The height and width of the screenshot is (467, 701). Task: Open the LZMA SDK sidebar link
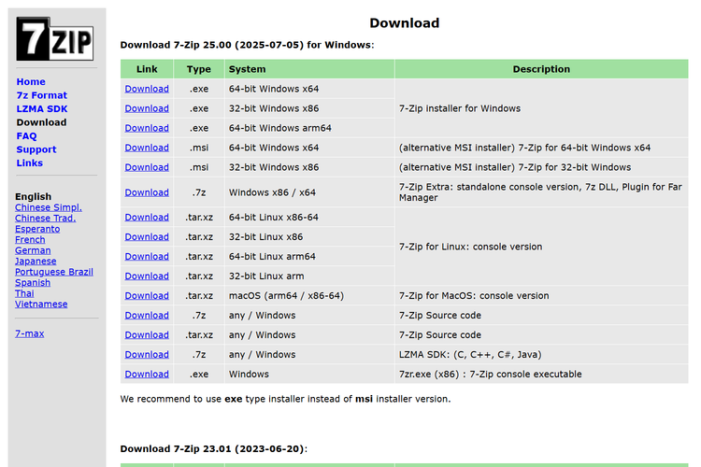tap(42, 109)
